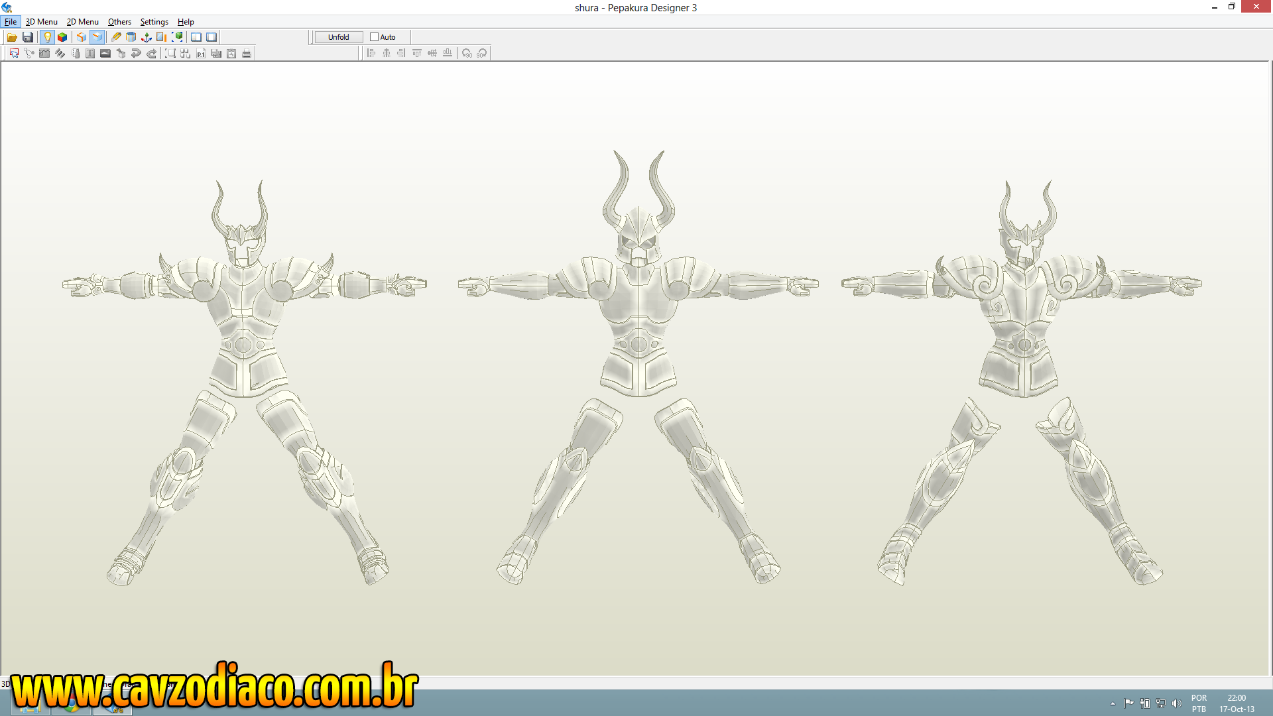Toggle the light bulb lighting switch
This screenshot has height=716, width=1273.
[47, 37]
